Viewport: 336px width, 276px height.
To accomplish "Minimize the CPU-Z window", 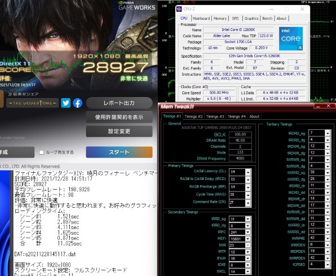I will (272, 9).
